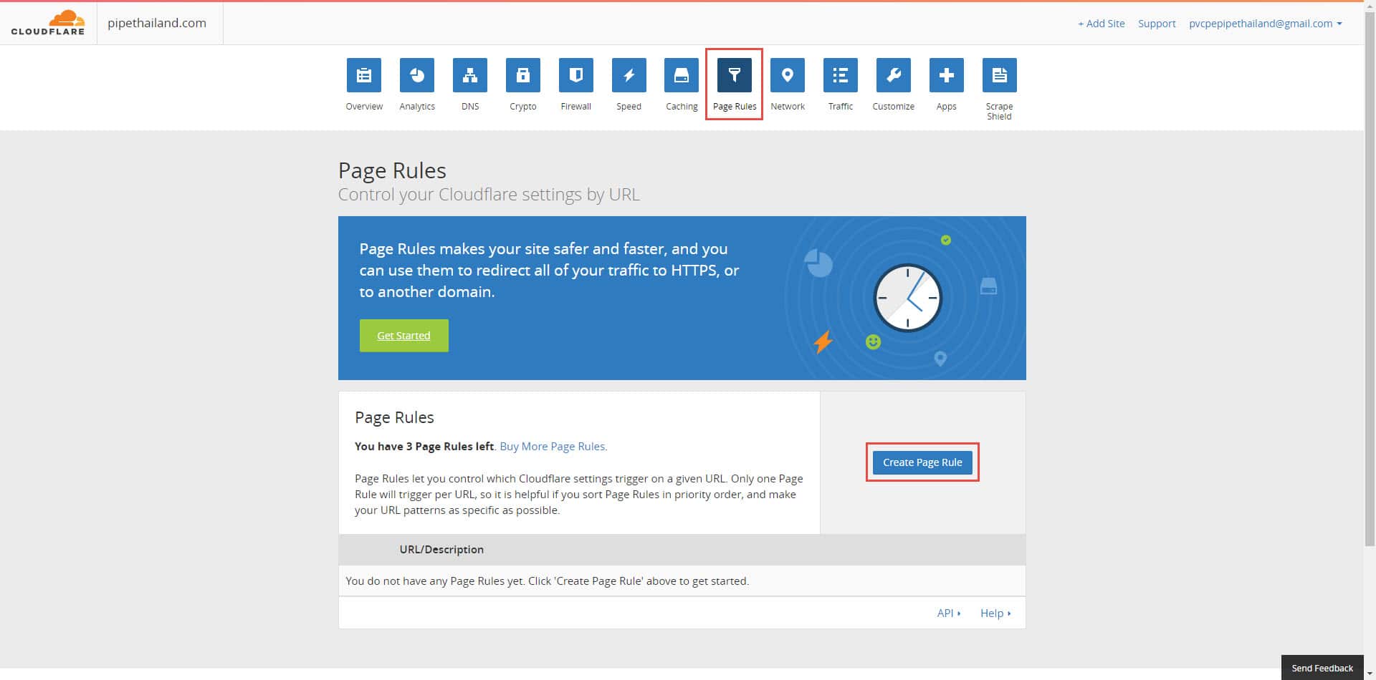Open the Speed lightning icon
Screen dimensions: 1376x680
629,75
